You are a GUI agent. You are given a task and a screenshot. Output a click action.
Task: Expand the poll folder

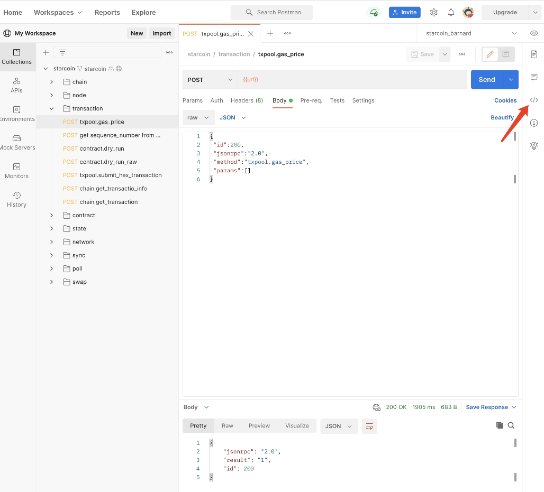51,268
